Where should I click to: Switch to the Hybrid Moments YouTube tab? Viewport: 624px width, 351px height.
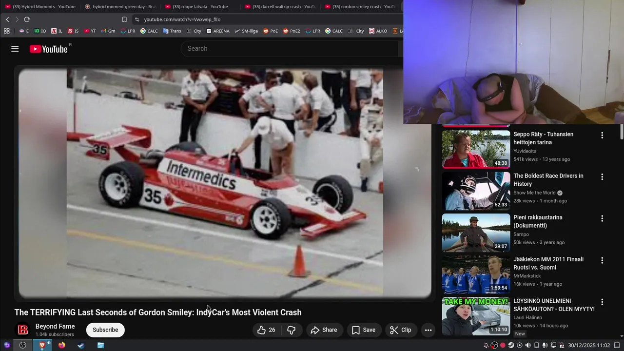[x=40, y=6]
